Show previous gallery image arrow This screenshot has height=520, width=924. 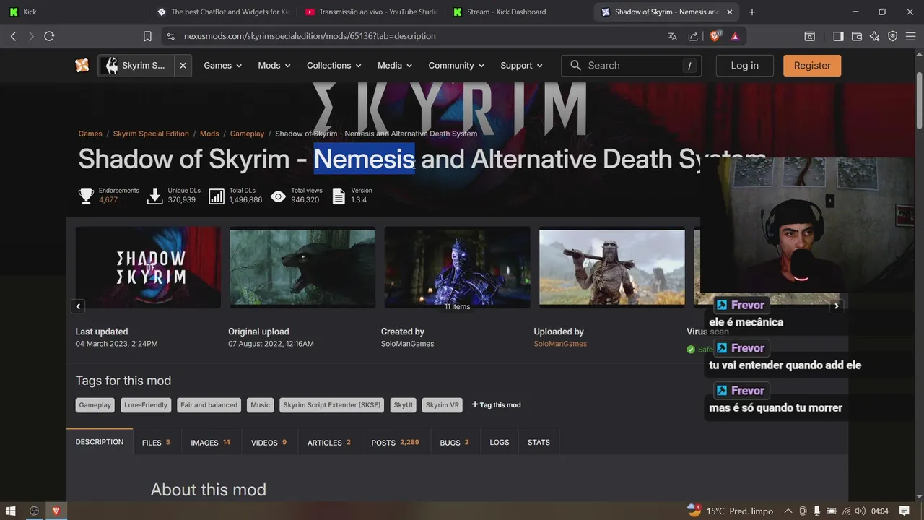pyautogui.click(x=78, y=306)
